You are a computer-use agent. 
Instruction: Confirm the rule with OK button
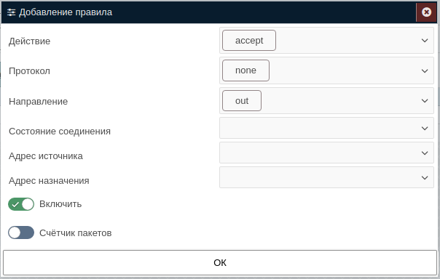coord(220,262)
